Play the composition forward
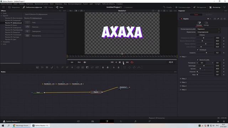 [124, 62]
